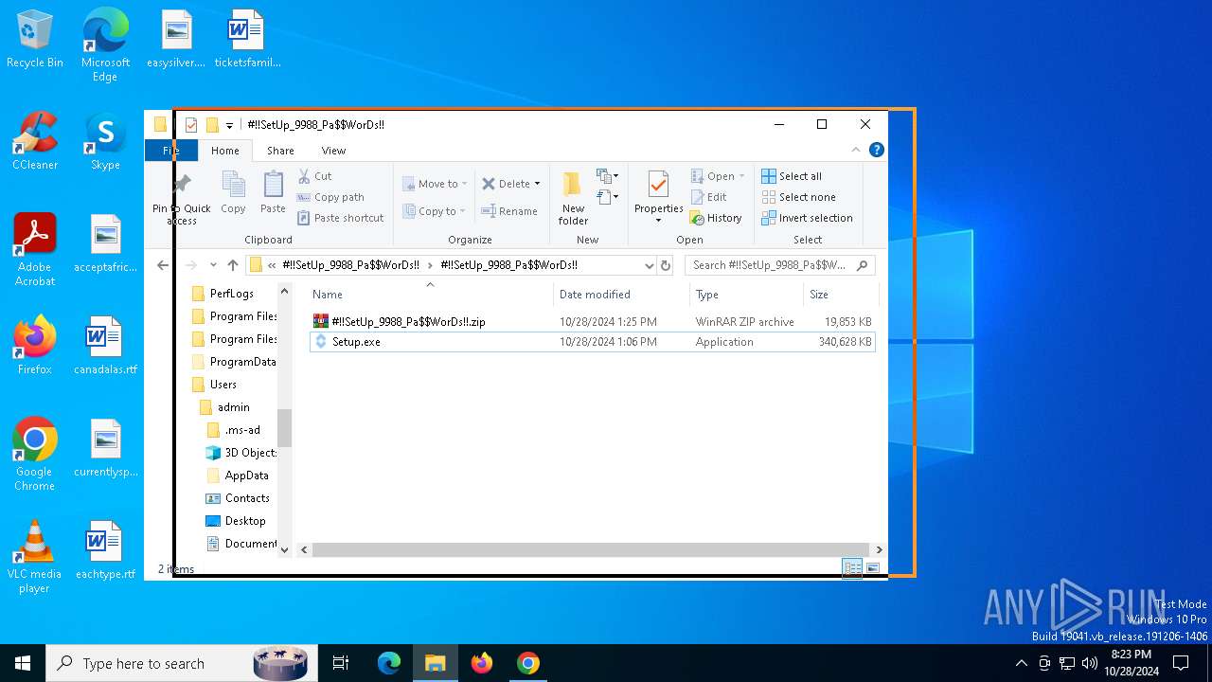Go back with the Back arrow
This screenshot has height=682, width=1212.
[163, 265]
